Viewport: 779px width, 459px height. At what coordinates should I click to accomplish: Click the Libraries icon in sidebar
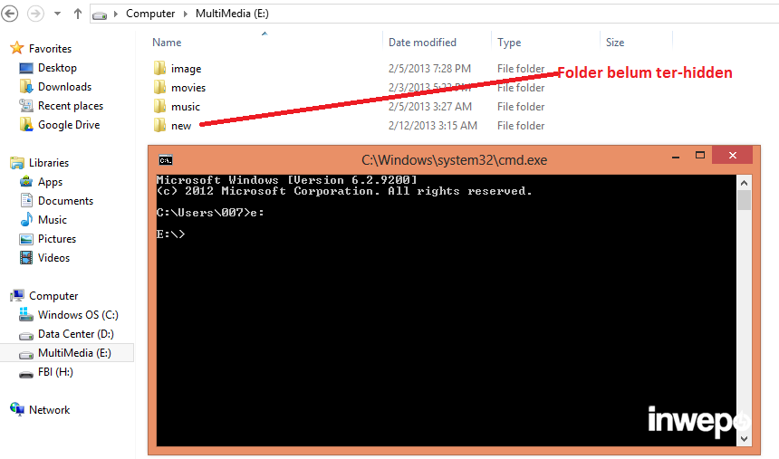pyautogui.click(x=17, y=162)
